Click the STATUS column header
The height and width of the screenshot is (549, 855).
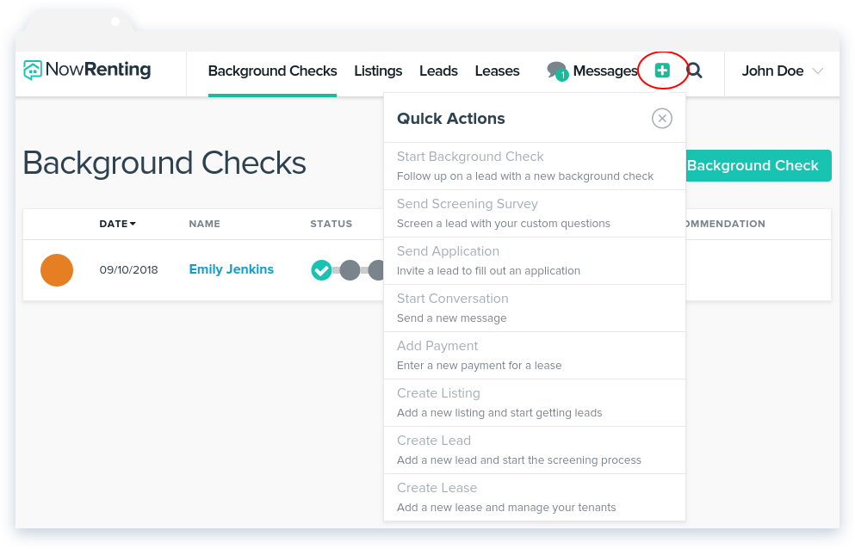click(x=331, y=224)
